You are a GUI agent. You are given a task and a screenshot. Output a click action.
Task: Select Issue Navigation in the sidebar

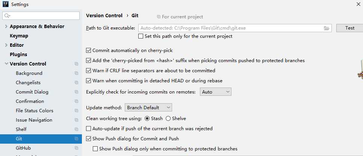pos(34,120)
